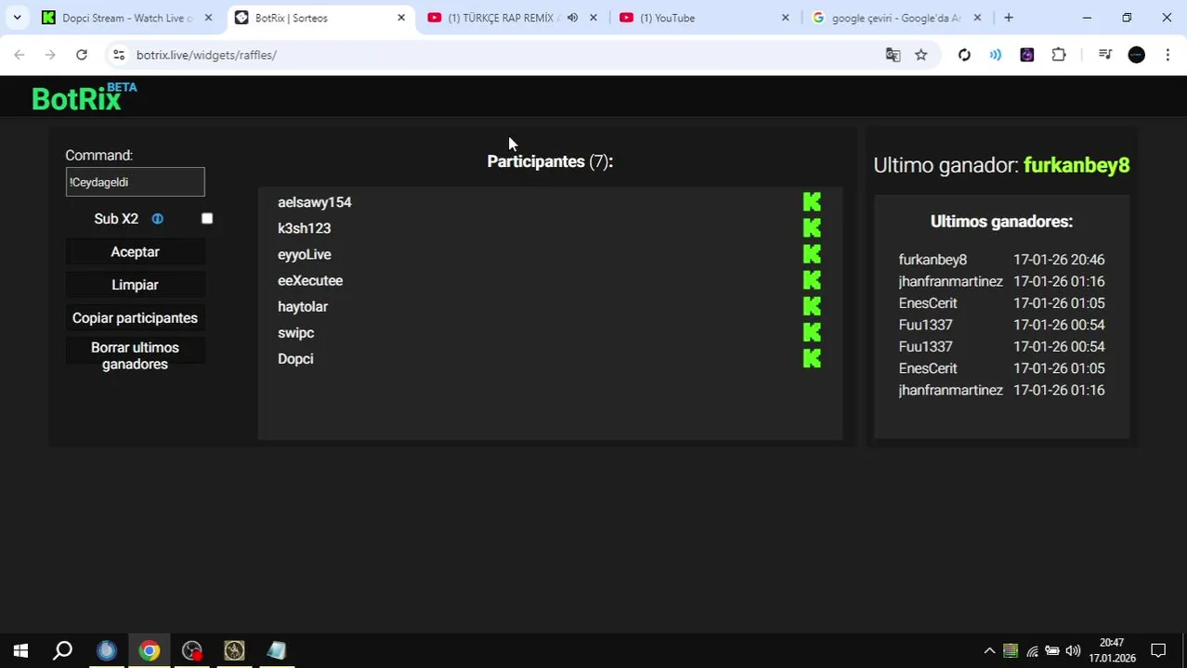Select participant haytolar
The width and height of the screenshot is (1187, 668).
pyautogui.click(x=302, y=306)
